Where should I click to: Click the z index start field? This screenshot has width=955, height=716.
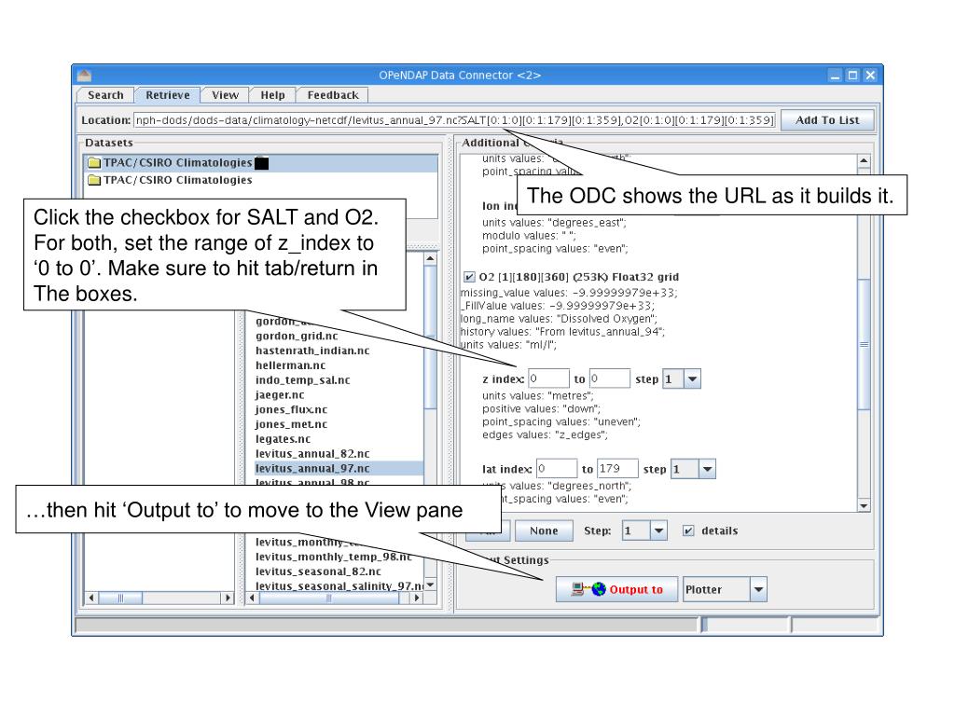[x=548, y=379]
